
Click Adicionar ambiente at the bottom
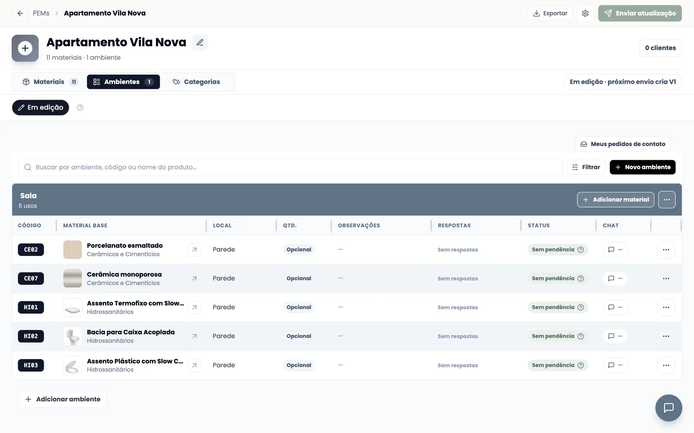click(62, 399)
